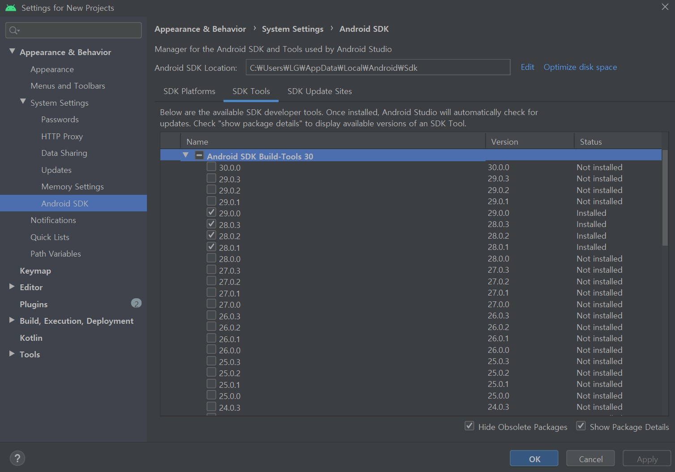Open Path Variables settings
The width and height of the screenshot is (675, 472).
pyautogui.click(x=56, y=254)
